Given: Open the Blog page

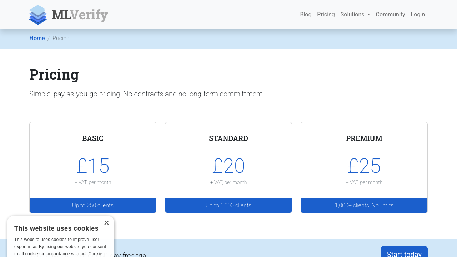Looking at the screenshot, I should pos(306,15).
